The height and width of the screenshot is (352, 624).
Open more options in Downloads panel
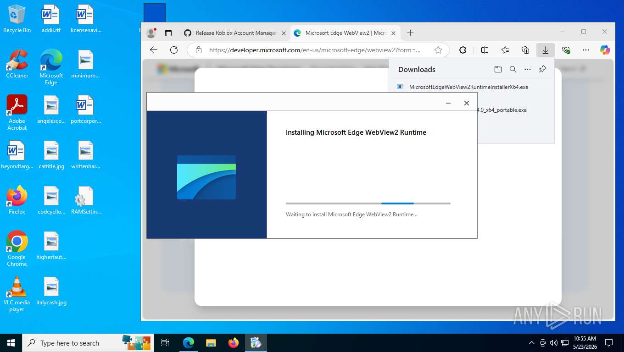point(528,69)
